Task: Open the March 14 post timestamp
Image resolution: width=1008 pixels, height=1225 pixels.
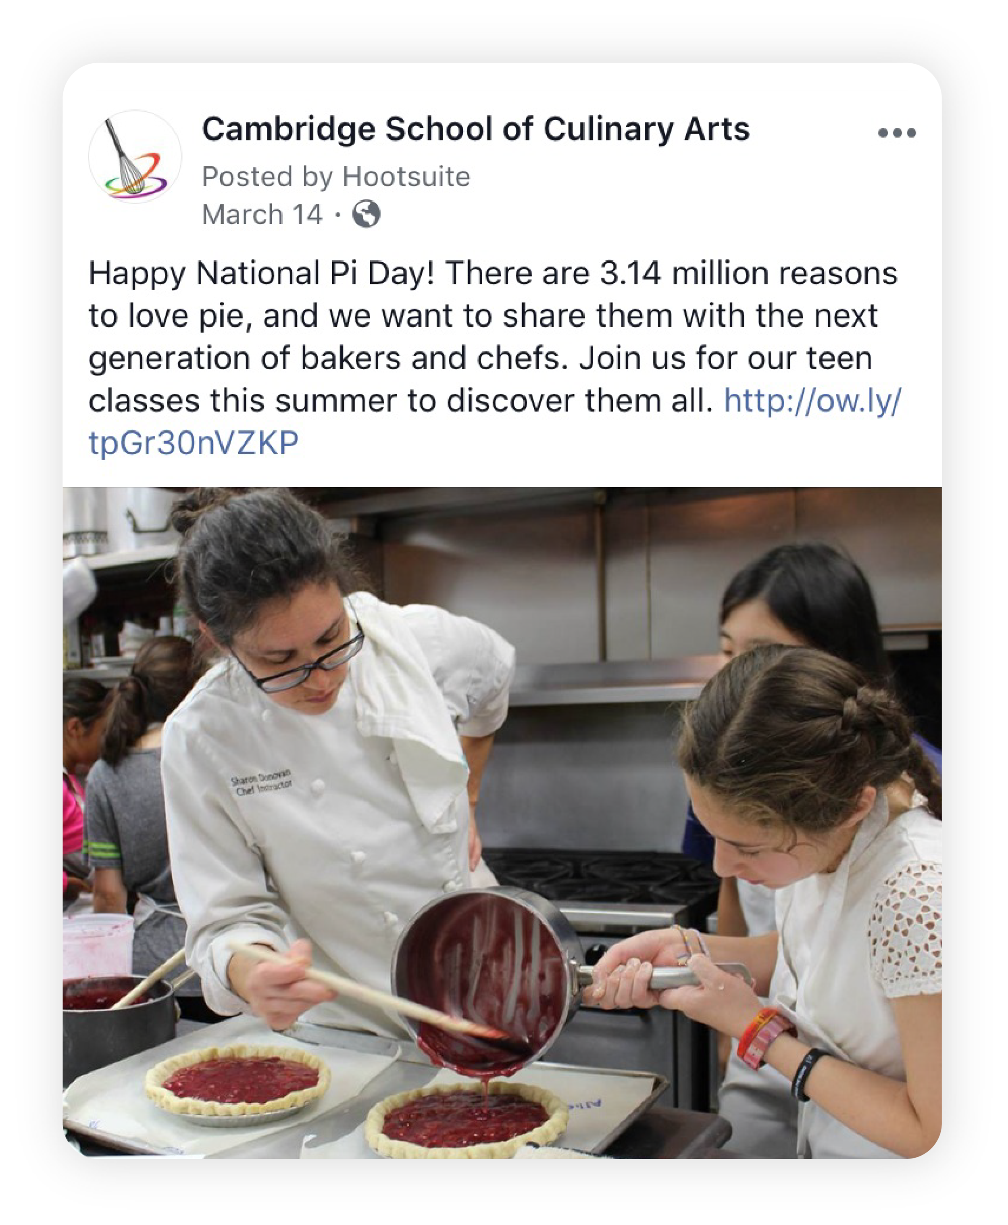Action: (x=262, y=214)
